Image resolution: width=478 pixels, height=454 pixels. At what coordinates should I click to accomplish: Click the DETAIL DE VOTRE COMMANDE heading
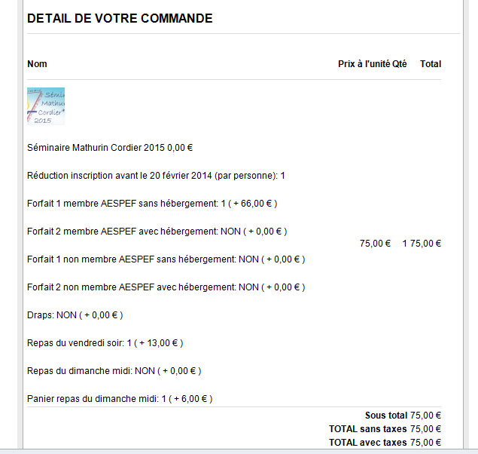[120, 18]
